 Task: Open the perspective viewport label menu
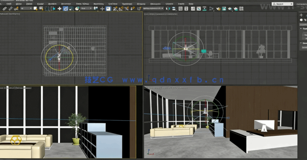(x=166, y=88)
